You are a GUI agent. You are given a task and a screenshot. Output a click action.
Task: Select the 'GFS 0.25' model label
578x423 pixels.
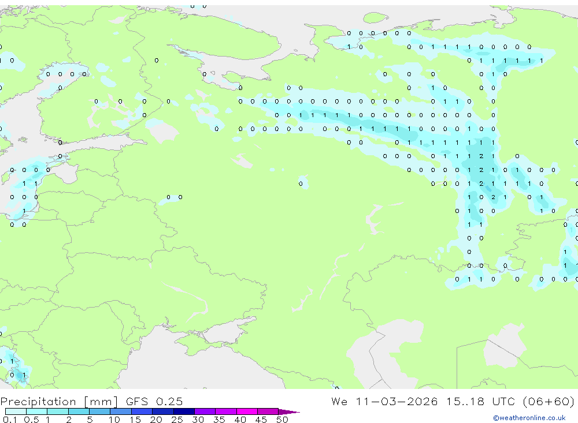(x=154, y=401)
